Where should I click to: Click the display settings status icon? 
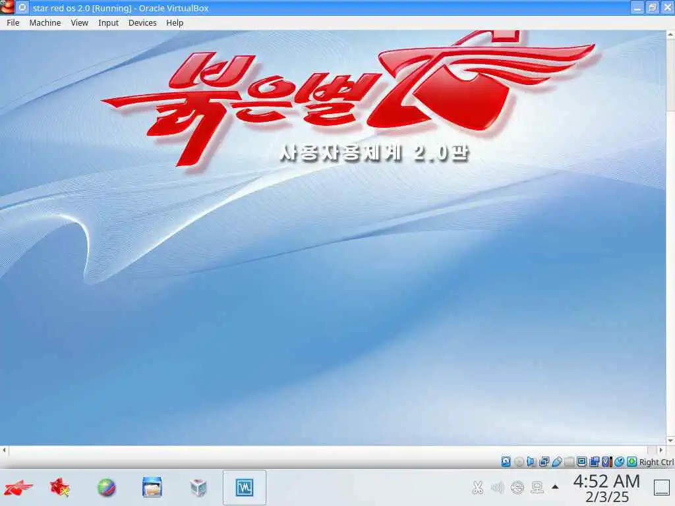581,462
